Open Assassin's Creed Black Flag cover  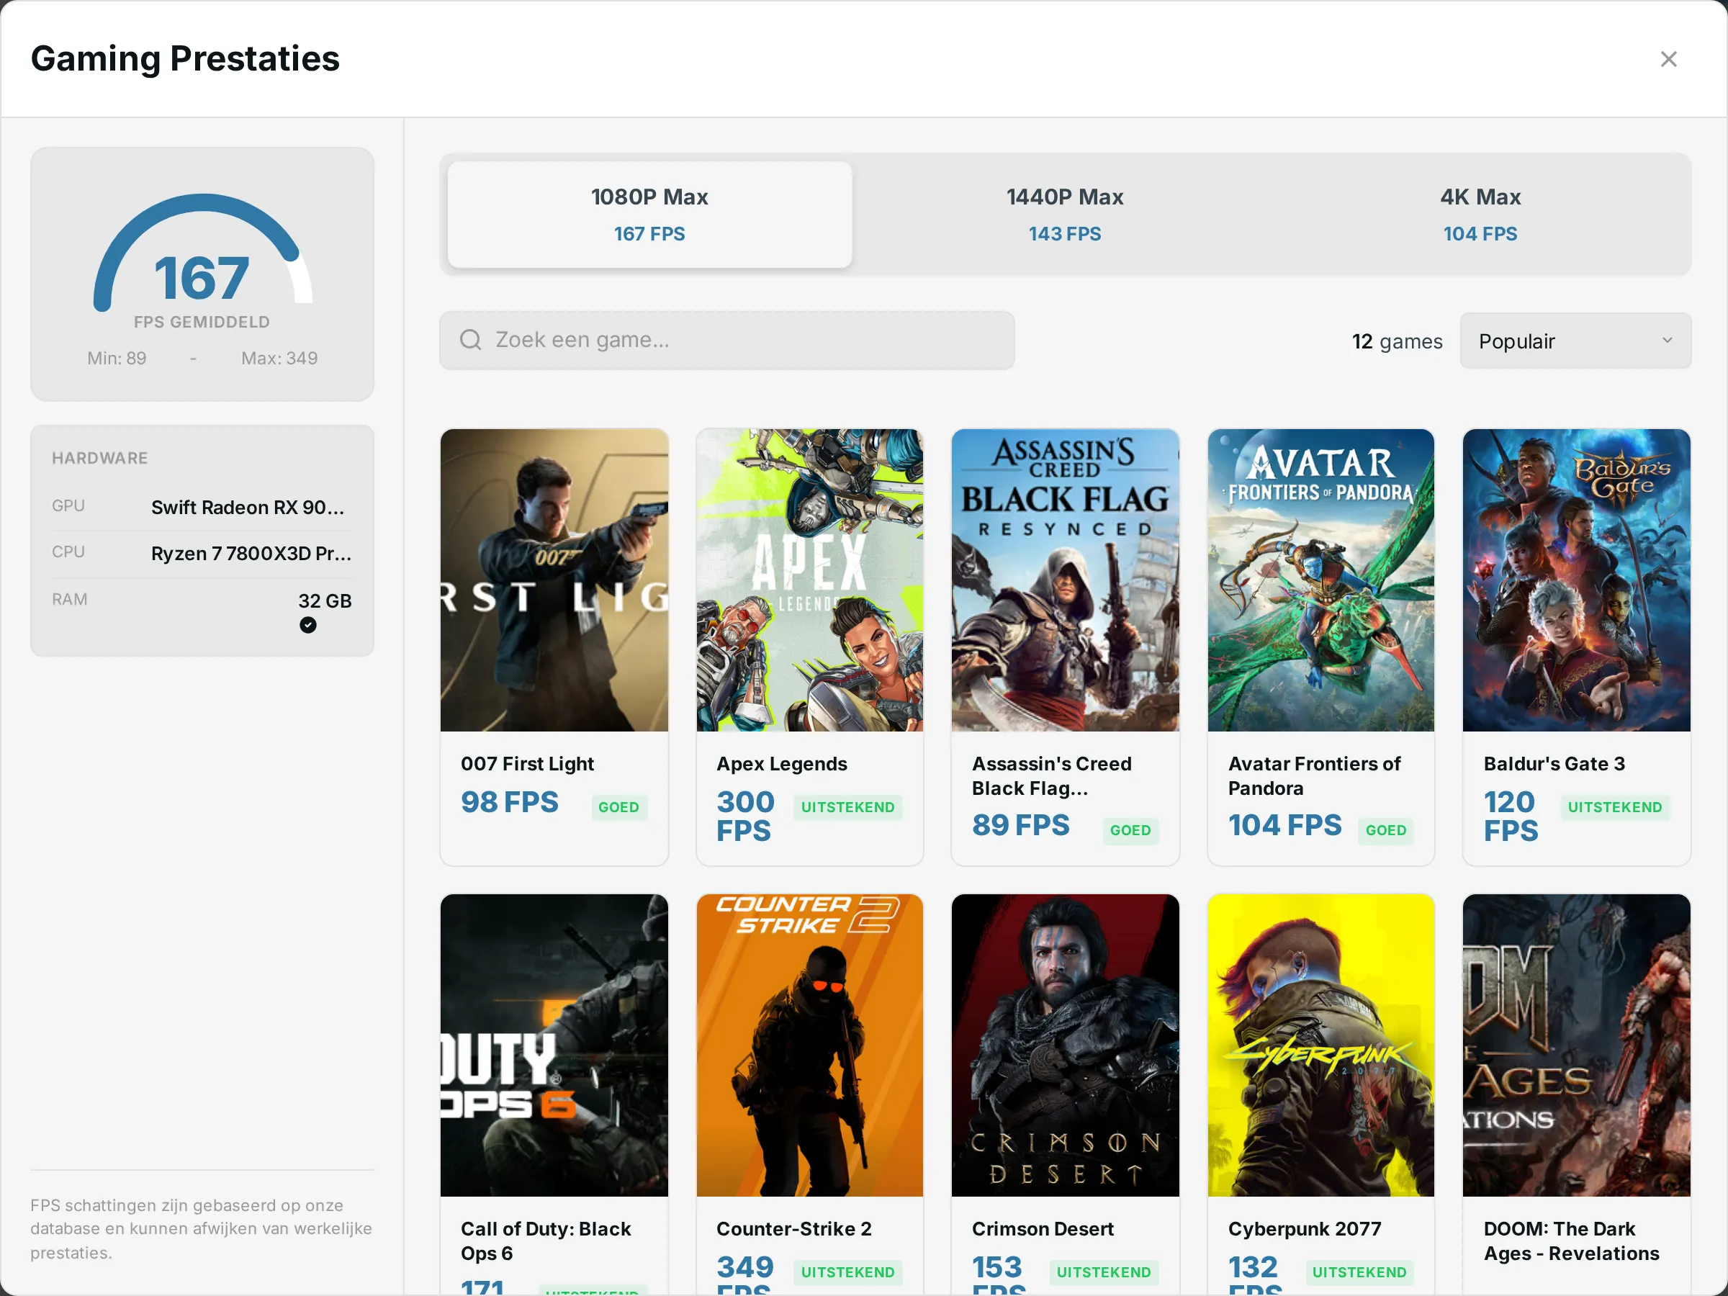tap(1065, 580)
